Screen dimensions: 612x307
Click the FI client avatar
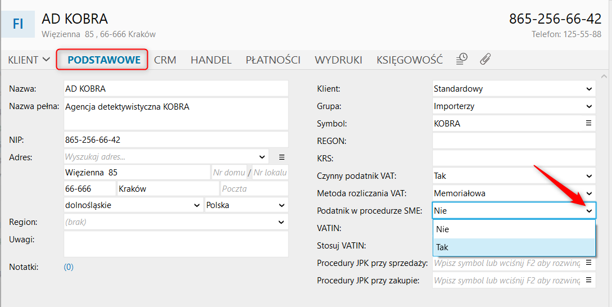pos(18,24)
